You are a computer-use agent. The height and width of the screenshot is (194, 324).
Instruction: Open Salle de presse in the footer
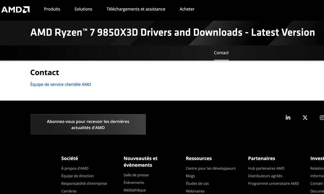[136, 175]
